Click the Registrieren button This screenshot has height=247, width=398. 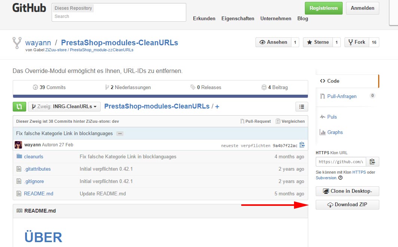(x=324, y=8)
